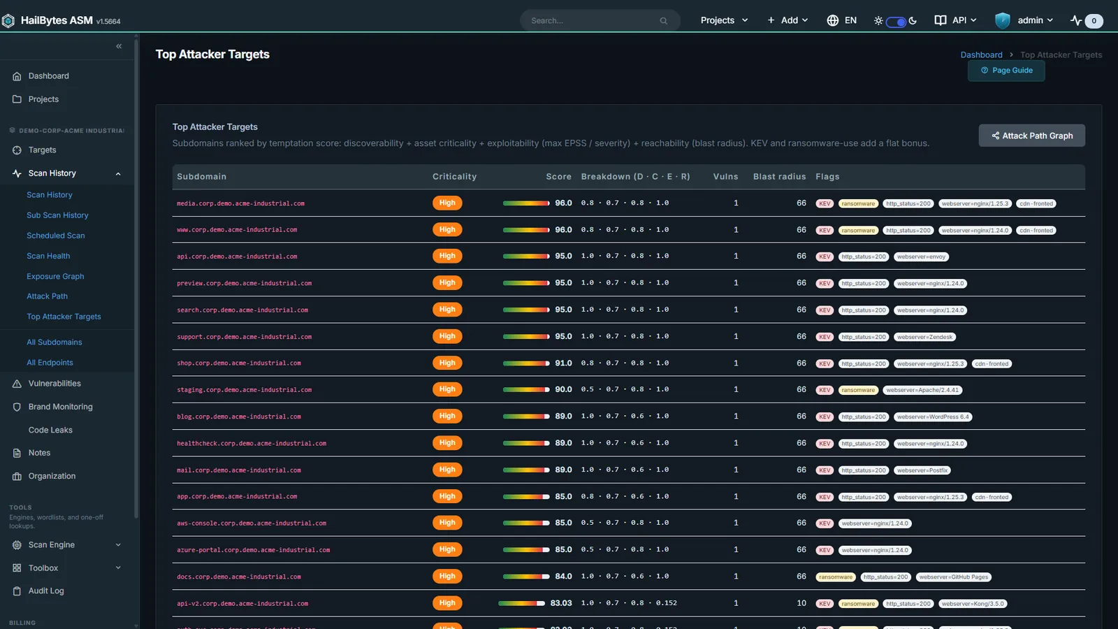
Task: Click the HailBytes ASM logo icon
Action: pyautogui.click(x=8, y=21)
